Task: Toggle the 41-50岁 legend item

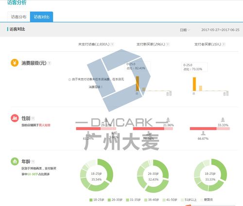Action: [170, 200]
